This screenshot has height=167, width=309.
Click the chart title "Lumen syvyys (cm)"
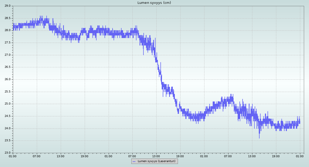pos(154,3)
